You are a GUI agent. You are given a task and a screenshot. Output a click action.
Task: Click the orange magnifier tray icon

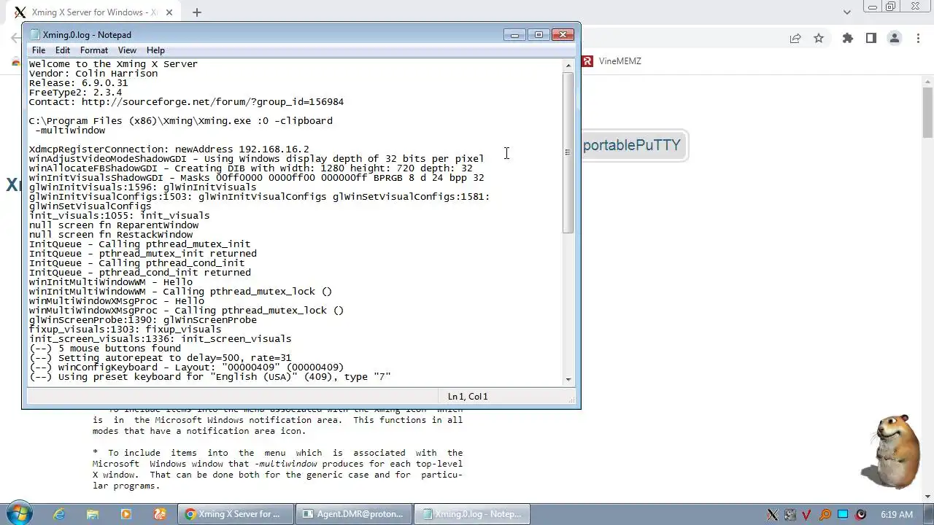tap(825, 515)
